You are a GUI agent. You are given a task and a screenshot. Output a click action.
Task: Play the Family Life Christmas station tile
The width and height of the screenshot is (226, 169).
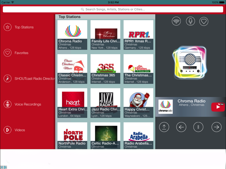click(x=105, y=35)
